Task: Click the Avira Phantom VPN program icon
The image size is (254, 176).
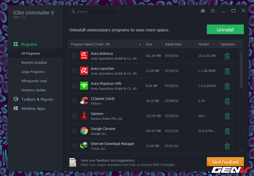Action: (x=84, y=86)
